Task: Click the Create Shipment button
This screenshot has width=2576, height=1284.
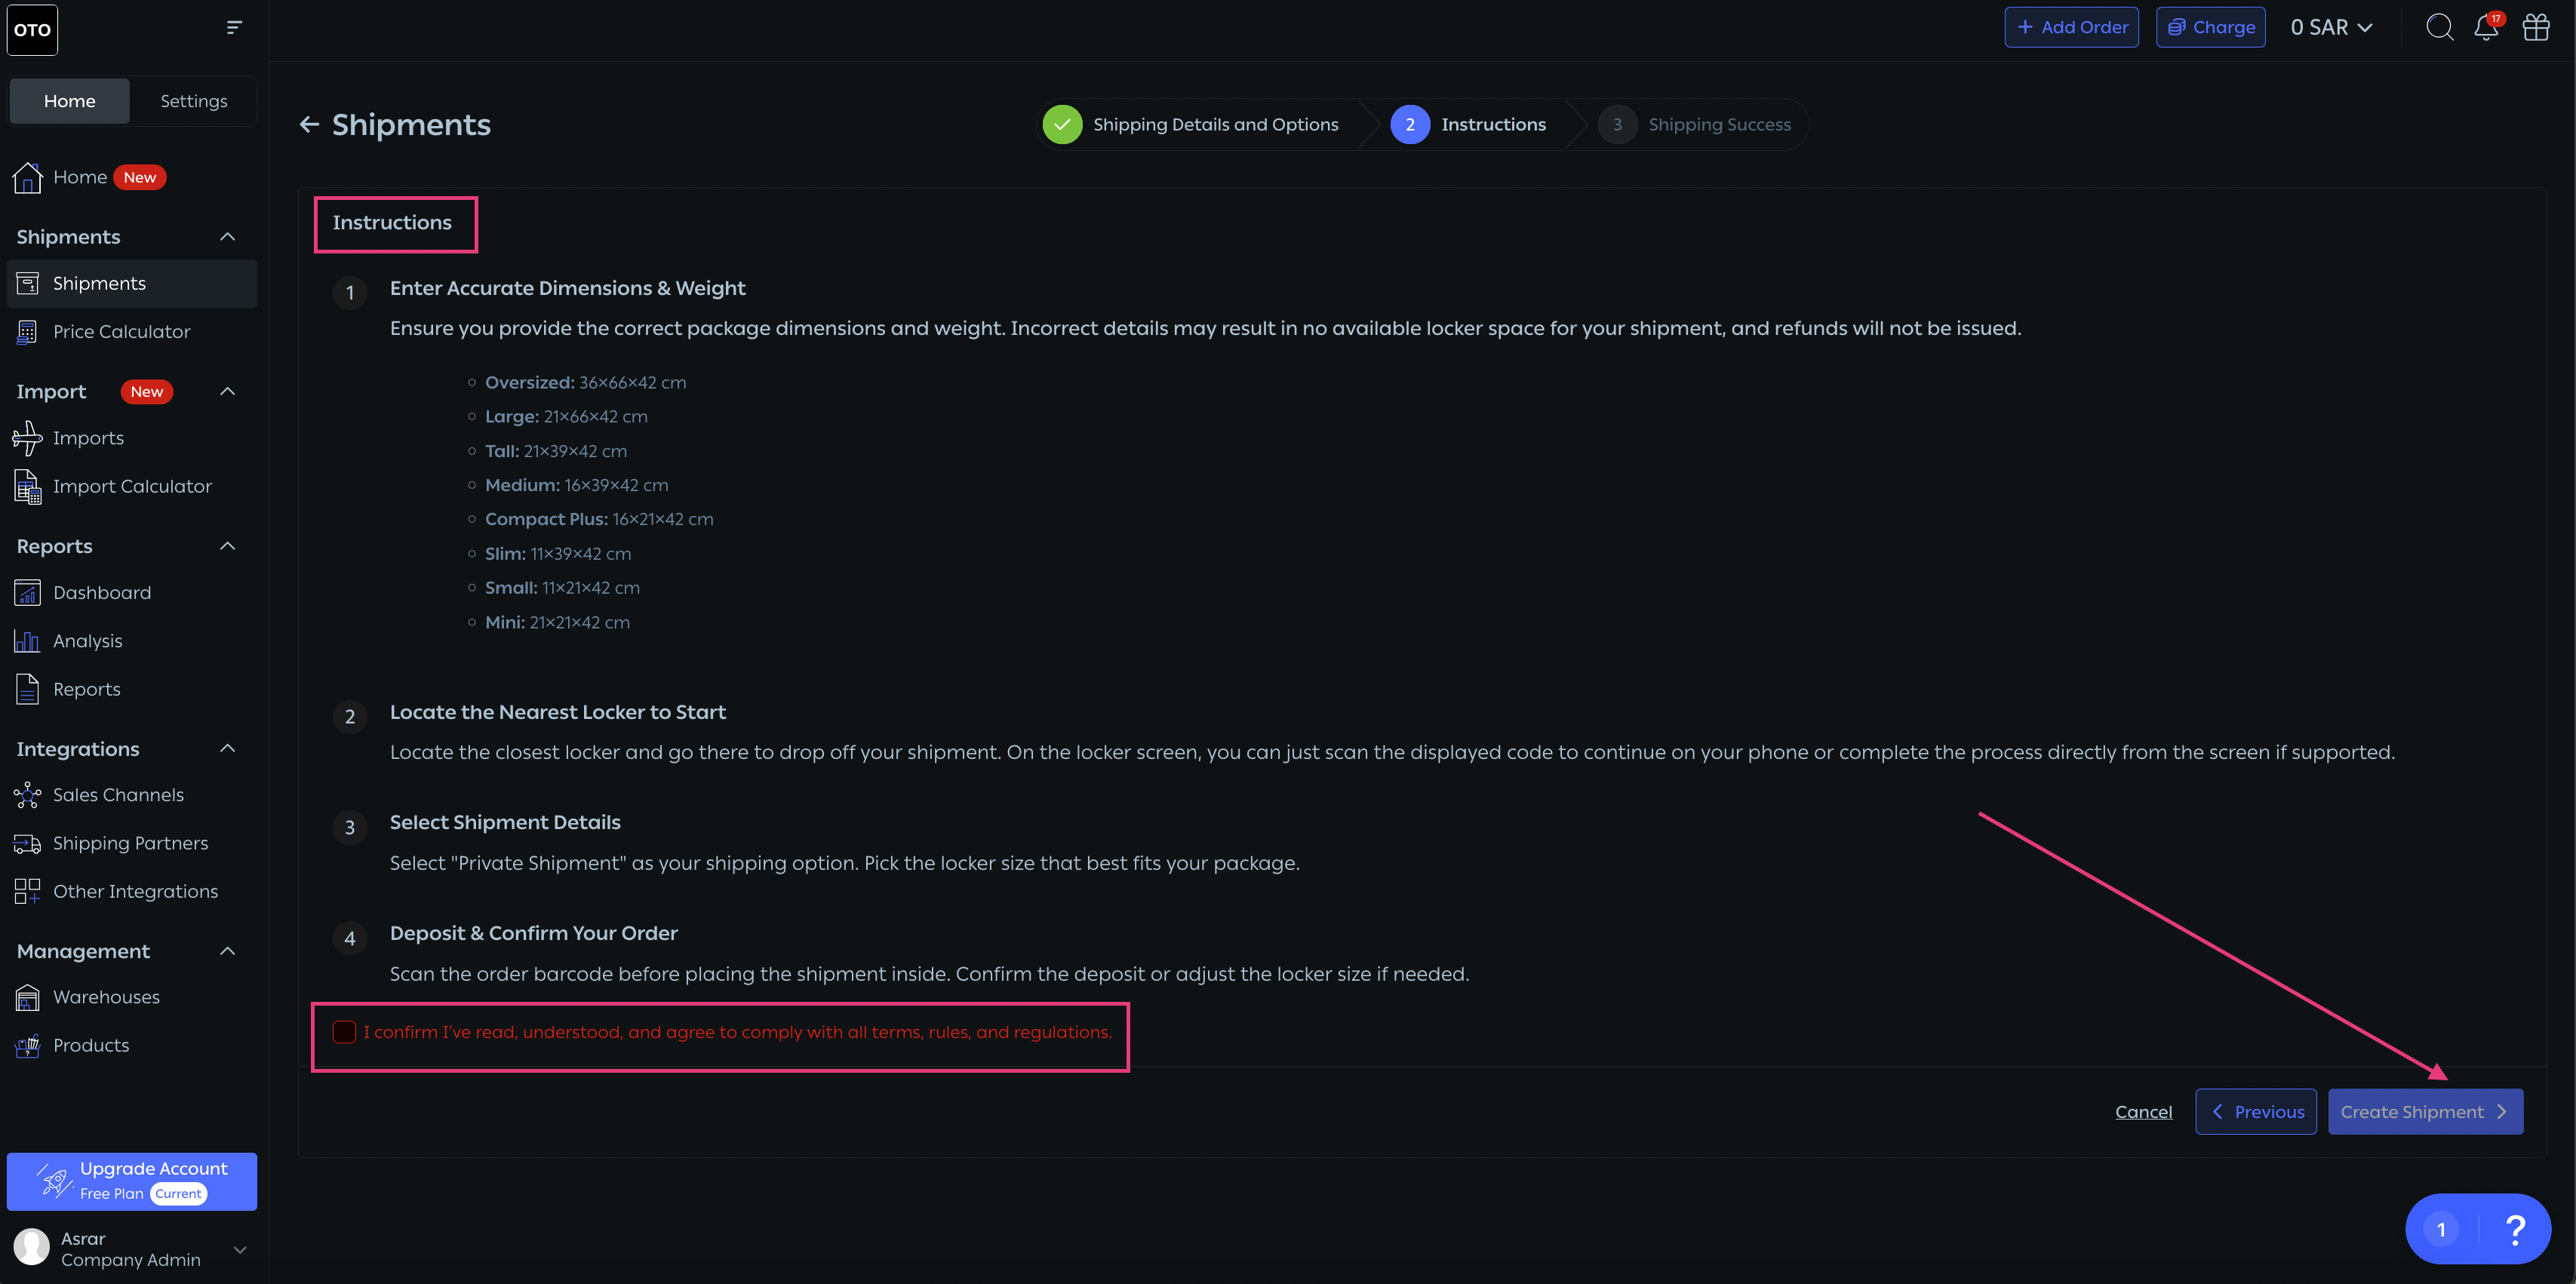Action: [2425, 1112]
